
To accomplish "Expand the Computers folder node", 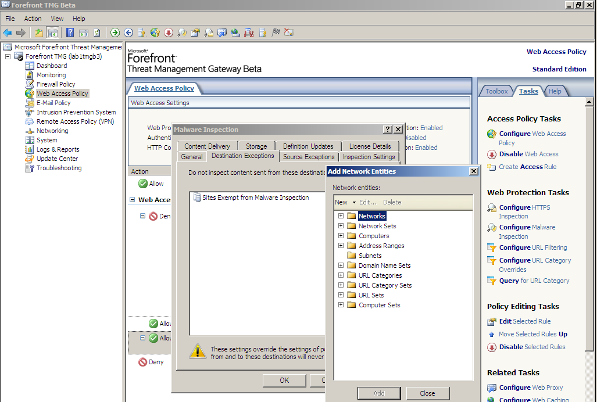I will [x=341, y=236].
